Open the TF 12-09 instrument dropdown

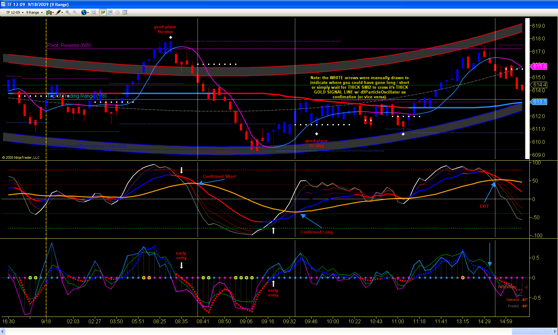(x=15, y=12)
